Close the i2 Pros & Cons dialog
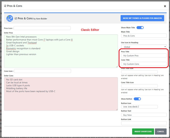This screenshot has width=170, height=138. click(165, 6)
